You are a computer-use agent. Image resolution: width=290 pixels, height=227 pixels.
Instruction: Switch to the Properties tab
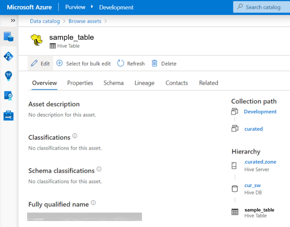coord(80,83)
